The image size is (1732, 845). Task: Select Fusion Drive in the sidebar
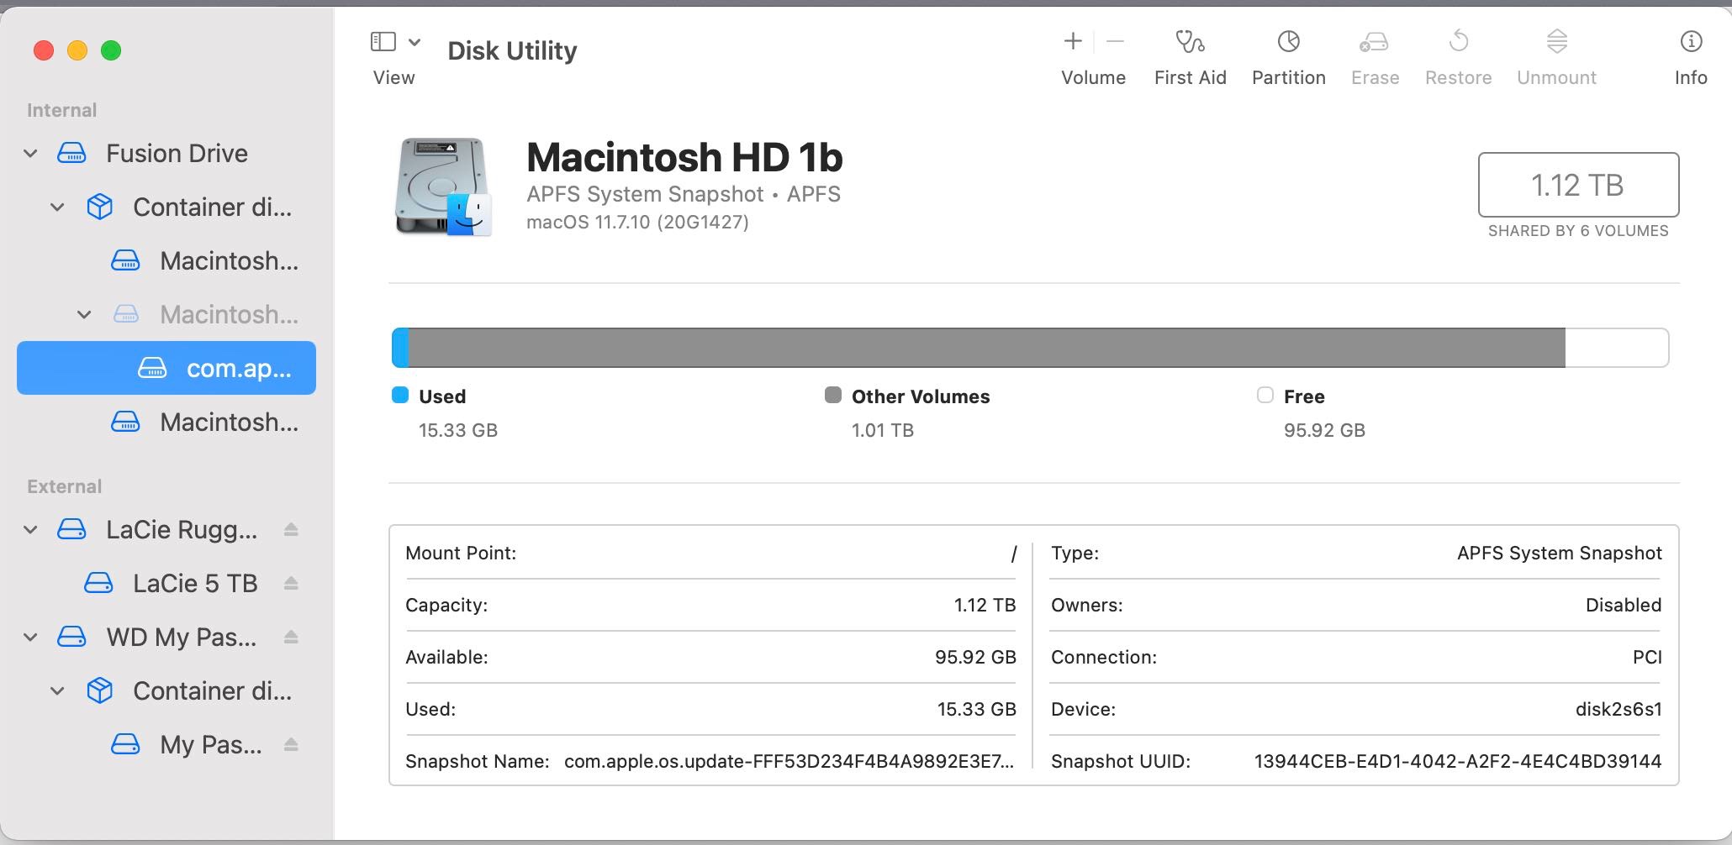pos(166,154)
